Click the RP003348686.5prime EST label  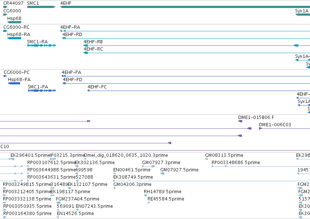[x=236, y=163]
